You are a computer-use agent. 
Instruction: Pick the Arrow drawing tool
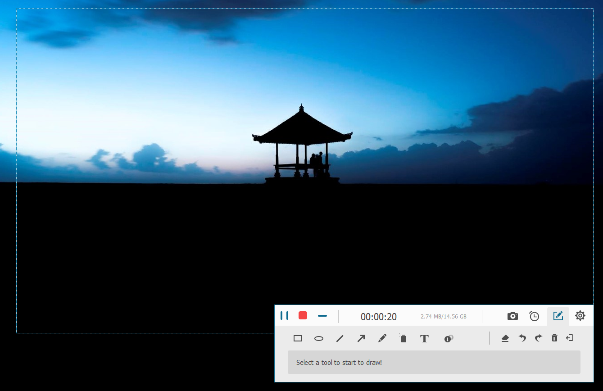361,338
